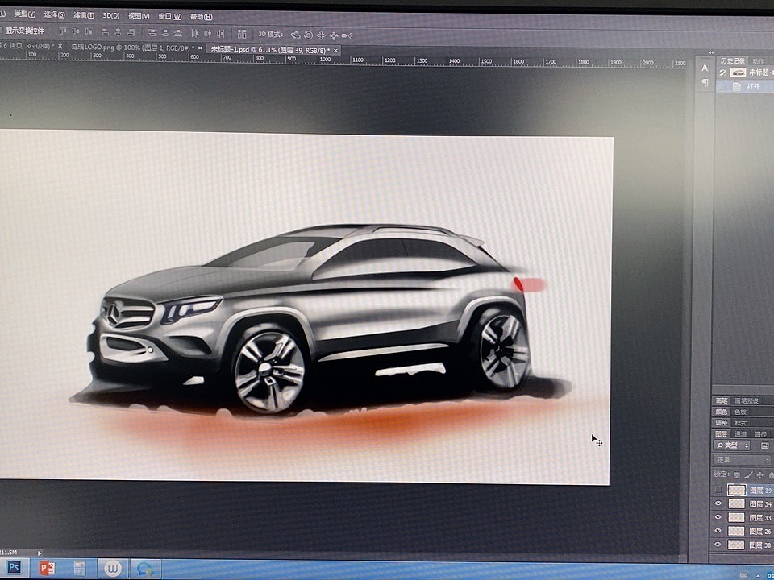Align horizontal centers icon in options bar

point(118,32)
